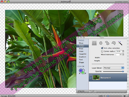129x97 pixels.
Task: Click the blue foreground color swatch
Action: point(81,71)
